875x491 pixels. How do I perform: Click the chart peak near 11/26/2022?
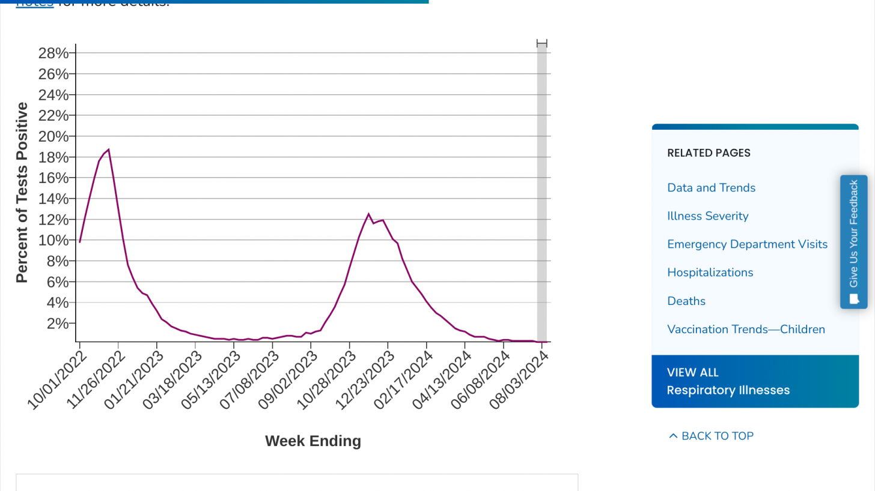[109, 149]
